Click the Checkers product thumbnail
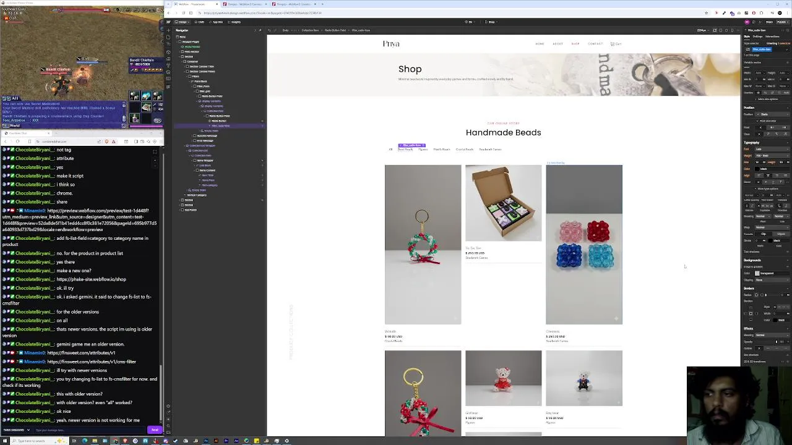 [584, 244]
